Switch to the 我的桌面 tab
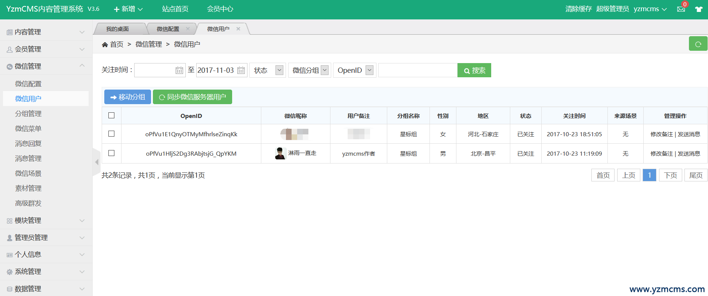The image size is (708, 296). tap(117, 29)
